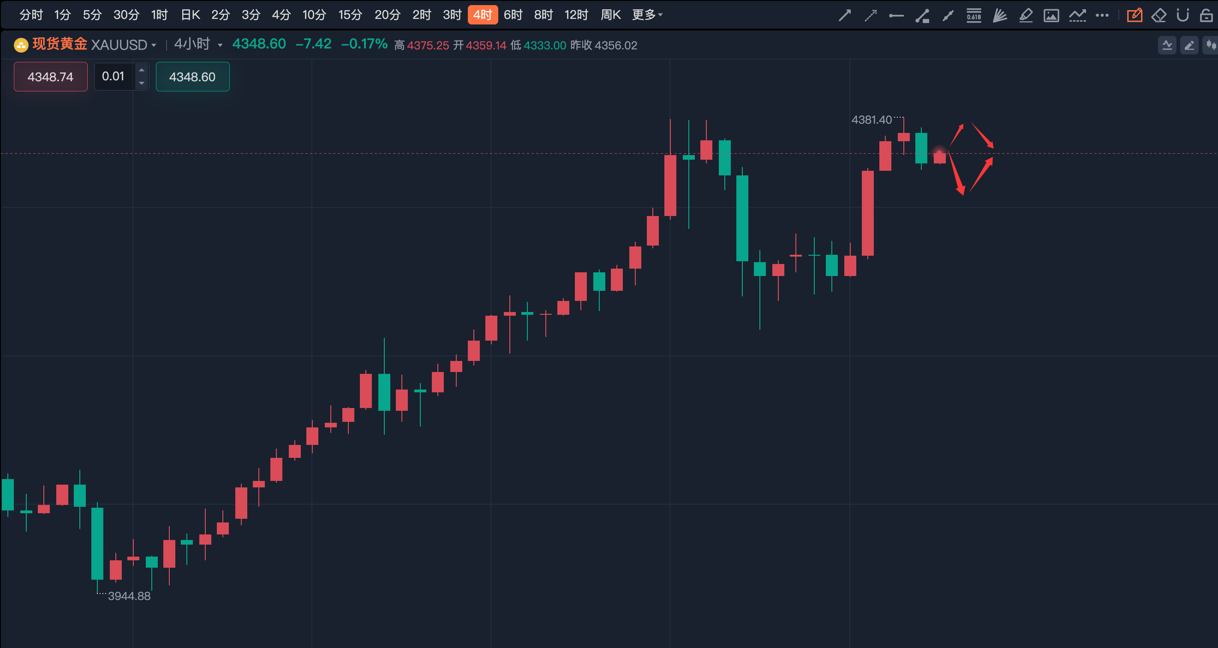Screen dimensions: 1218x648
Task: Expand the XAUUSD symbol selector dropdown
Action: point(154,45)
